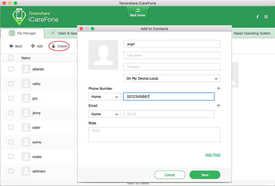Click the Import arrow icon

(53, 46)
